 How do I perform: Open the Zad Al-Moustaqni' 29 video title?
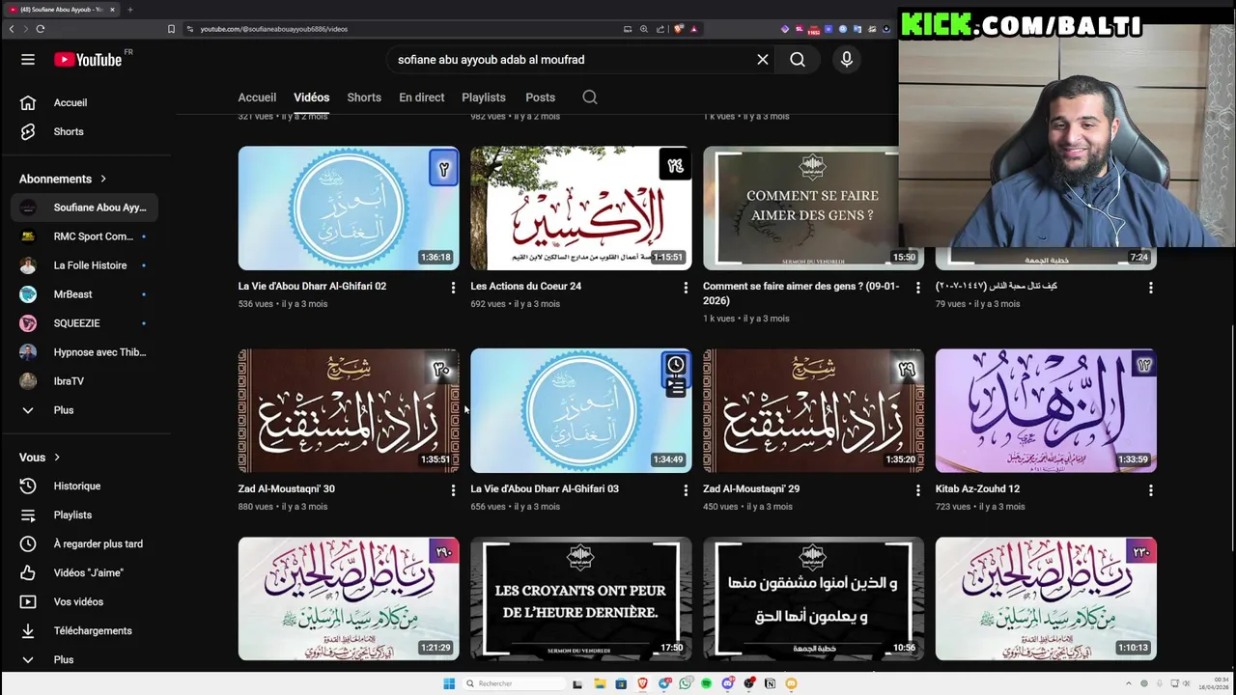tap(751, 489)
